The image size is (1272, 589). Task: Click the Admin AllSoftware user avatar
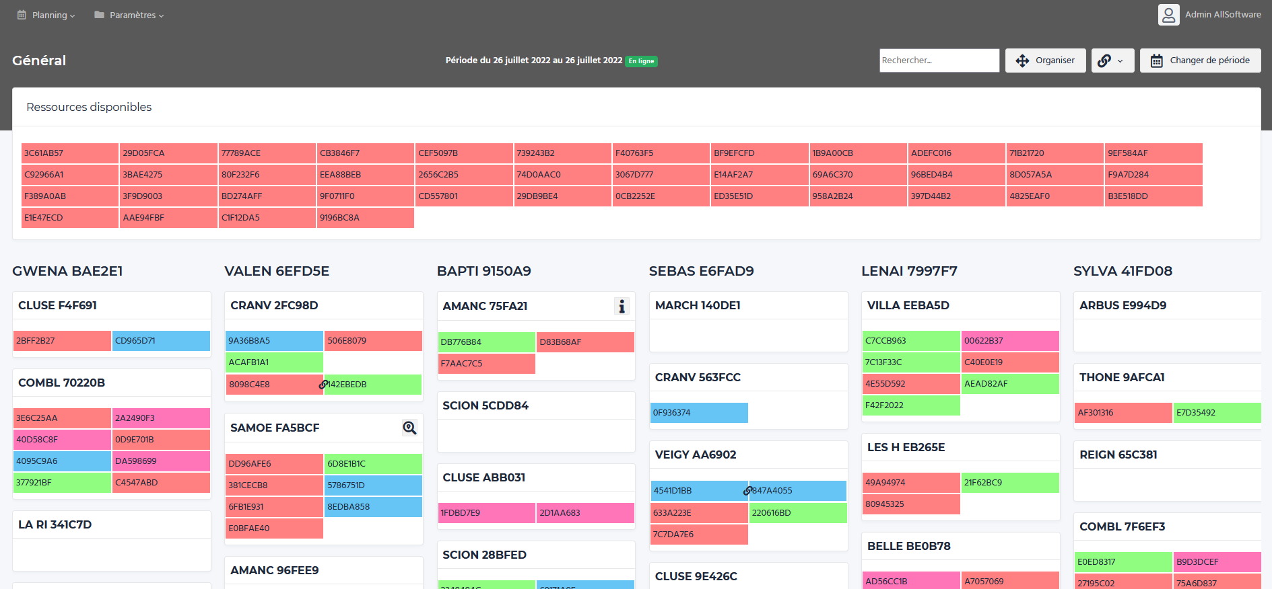1169,15
